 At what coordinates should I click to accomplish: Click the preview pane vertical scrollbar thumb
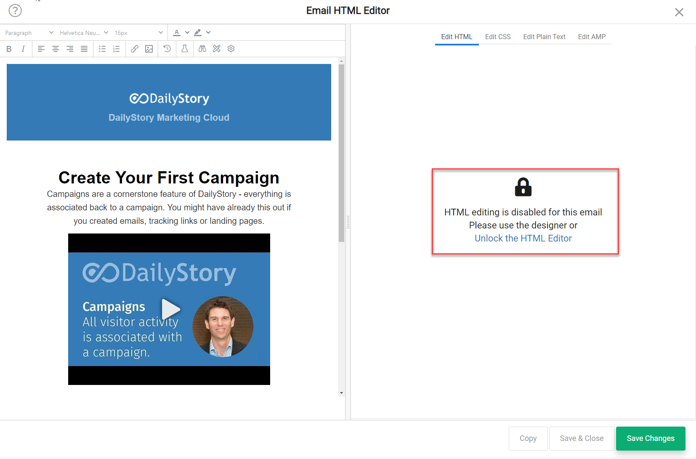(x=341, y=153)
